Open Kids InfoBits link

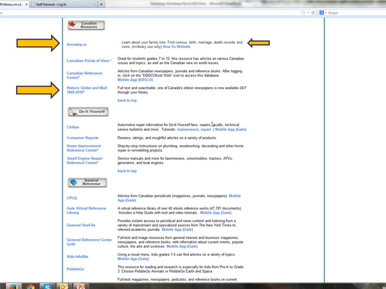click(x=77, y=256)
